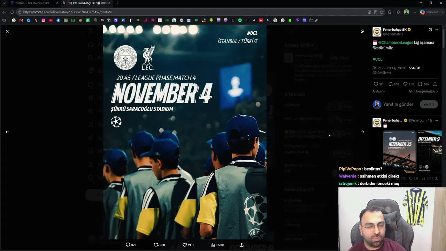Bookmark this page with the star icon

coord(382,12)
